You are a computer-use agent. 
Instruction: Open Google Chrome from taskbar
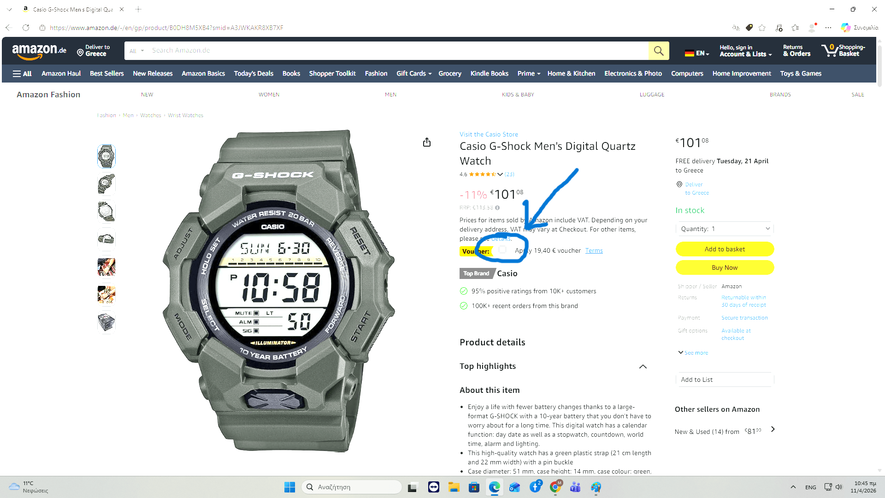tap(555, 487)
